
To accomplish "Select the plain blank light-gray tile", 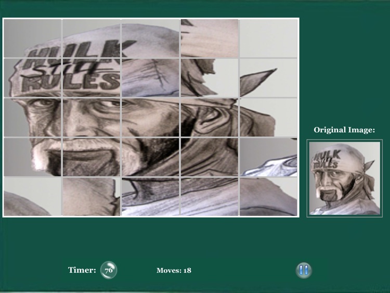I will [268, 39].
